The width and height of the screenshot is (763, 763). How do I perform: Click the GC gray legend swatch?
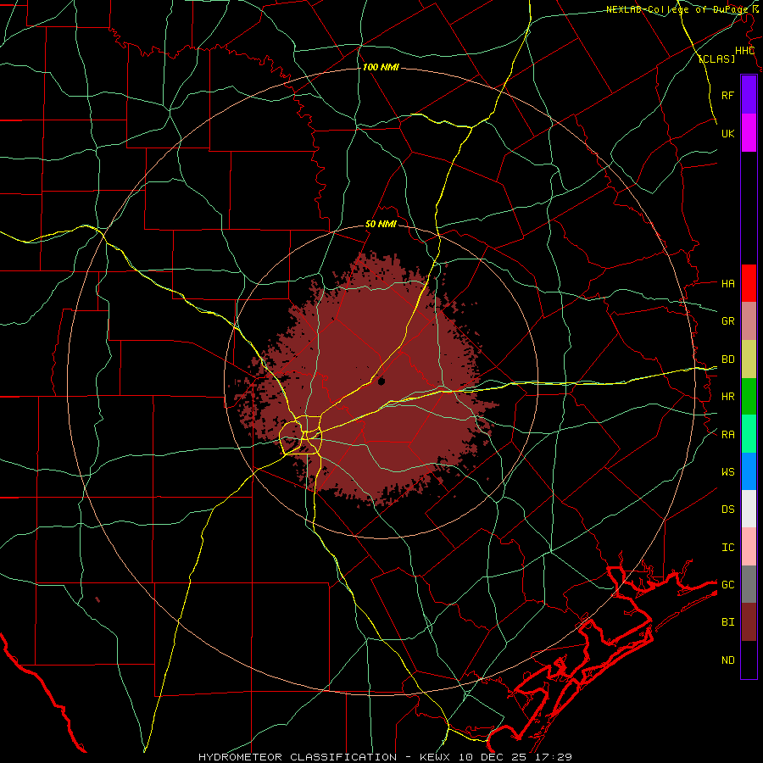pos(749,584)
